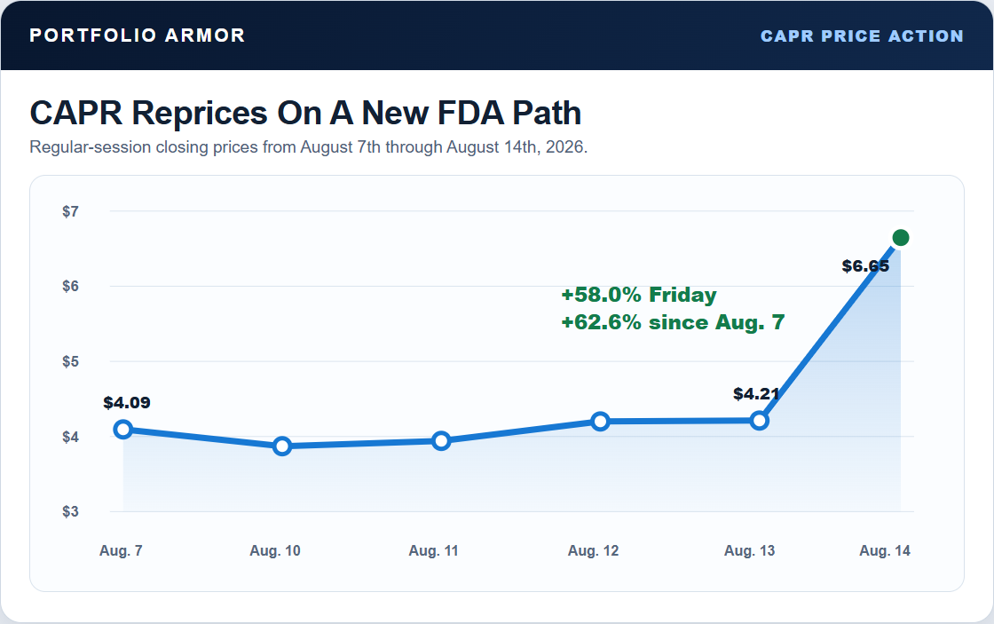994x624 pixels.
Task: Click the Aug. 11 data point marker
Action: 442,441
